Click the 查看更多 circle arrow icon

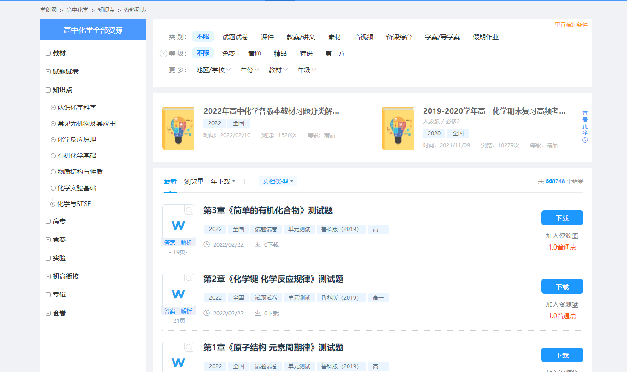(x=585, y=140)
